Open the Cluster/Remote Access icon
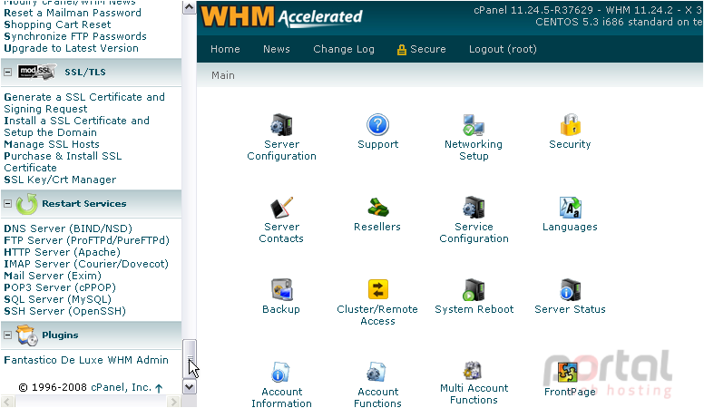 [x=377, y=290]
